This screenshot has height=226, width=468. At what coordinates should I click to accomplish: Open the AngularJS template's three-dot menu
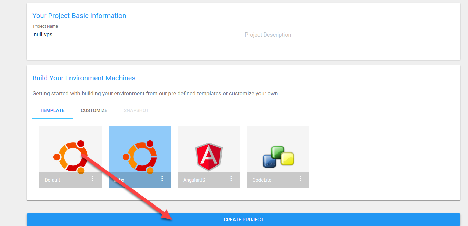[231, 179]
